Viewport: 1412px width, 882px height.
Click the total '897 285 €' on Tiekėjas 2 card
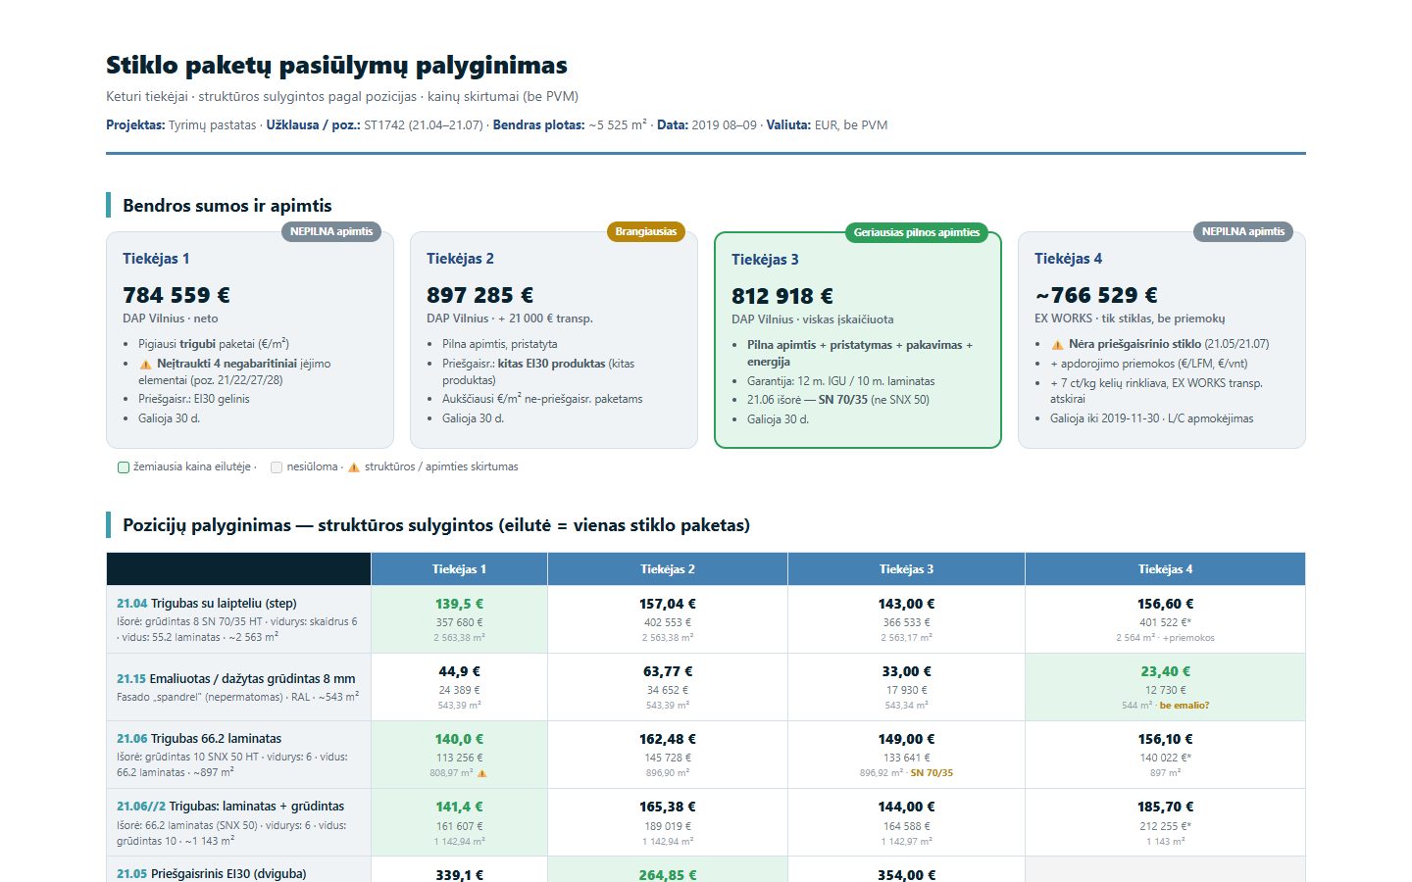pyautogui.click(x=480, y=295)
